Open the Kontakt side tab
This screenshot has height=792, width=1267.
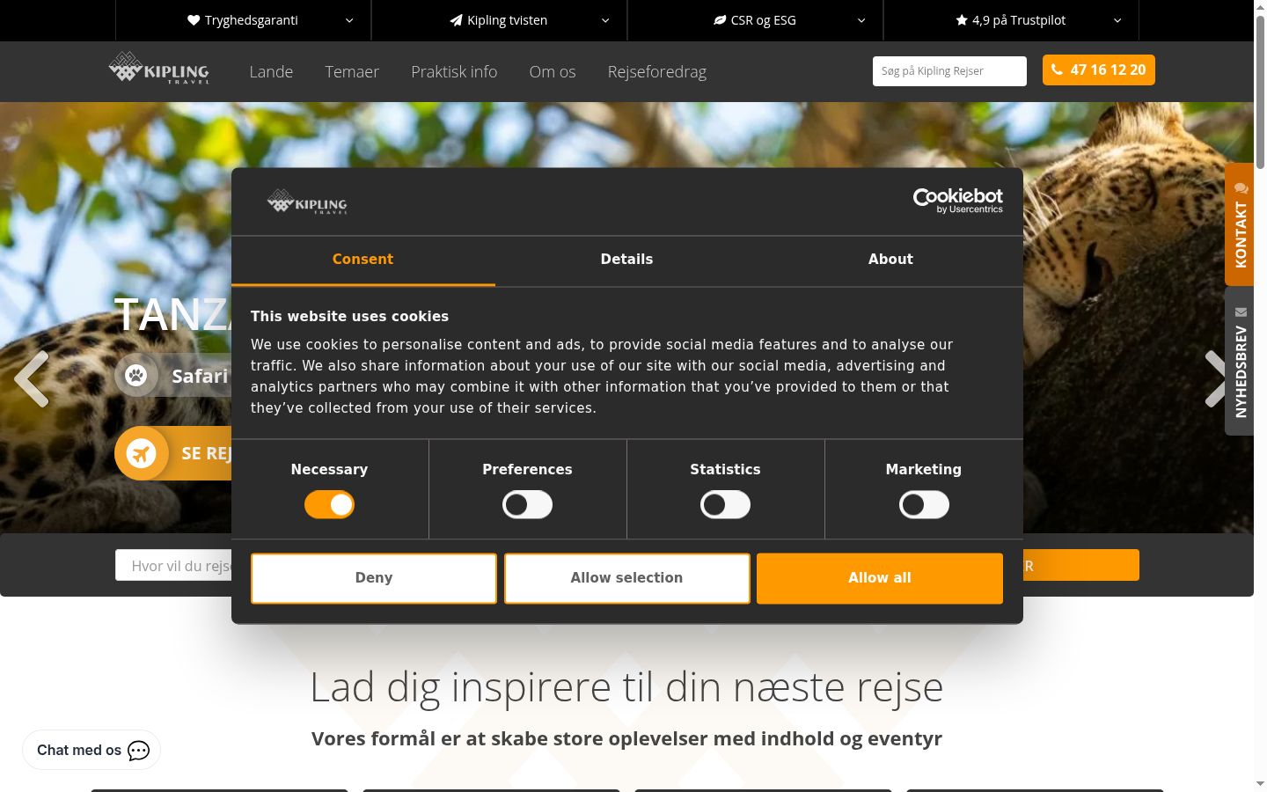point(1240,224)
